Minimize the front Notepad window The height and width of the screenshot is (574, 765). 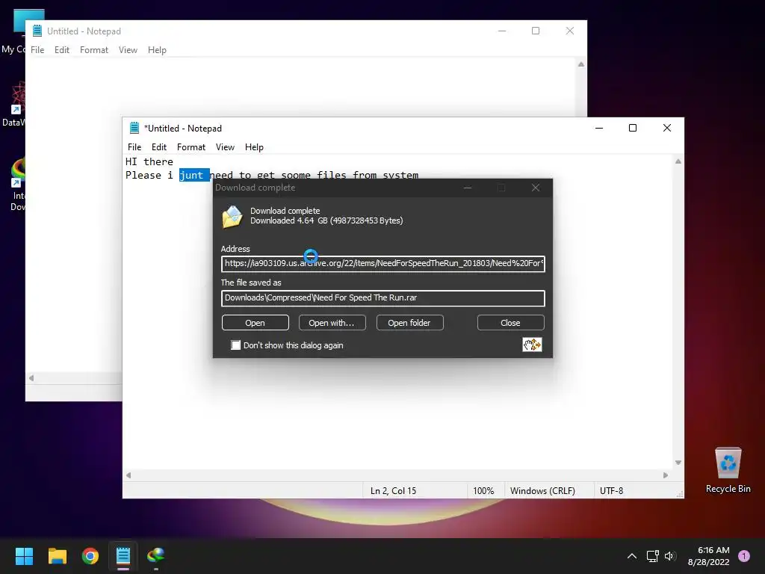coord(599,128)
